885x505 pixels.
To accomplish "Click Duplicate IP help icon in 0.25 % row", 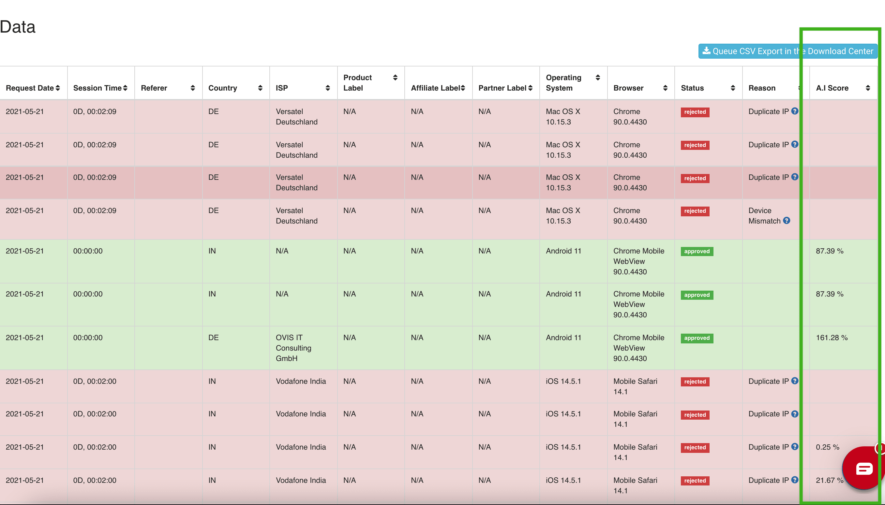I will click(x=794, y=447).
